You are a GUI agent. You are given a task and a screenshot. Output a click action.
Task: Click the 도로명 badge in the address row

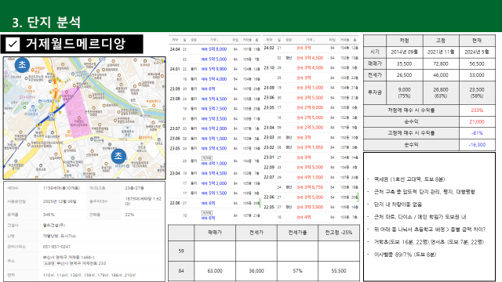[49, 263]
